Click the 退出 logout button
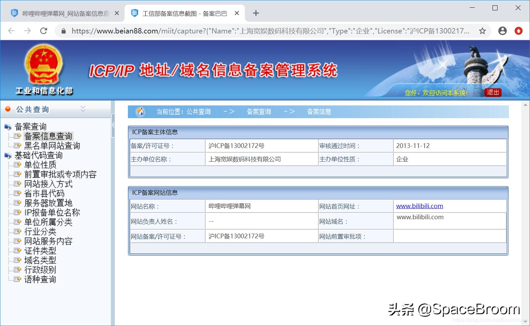 (493, 92)
